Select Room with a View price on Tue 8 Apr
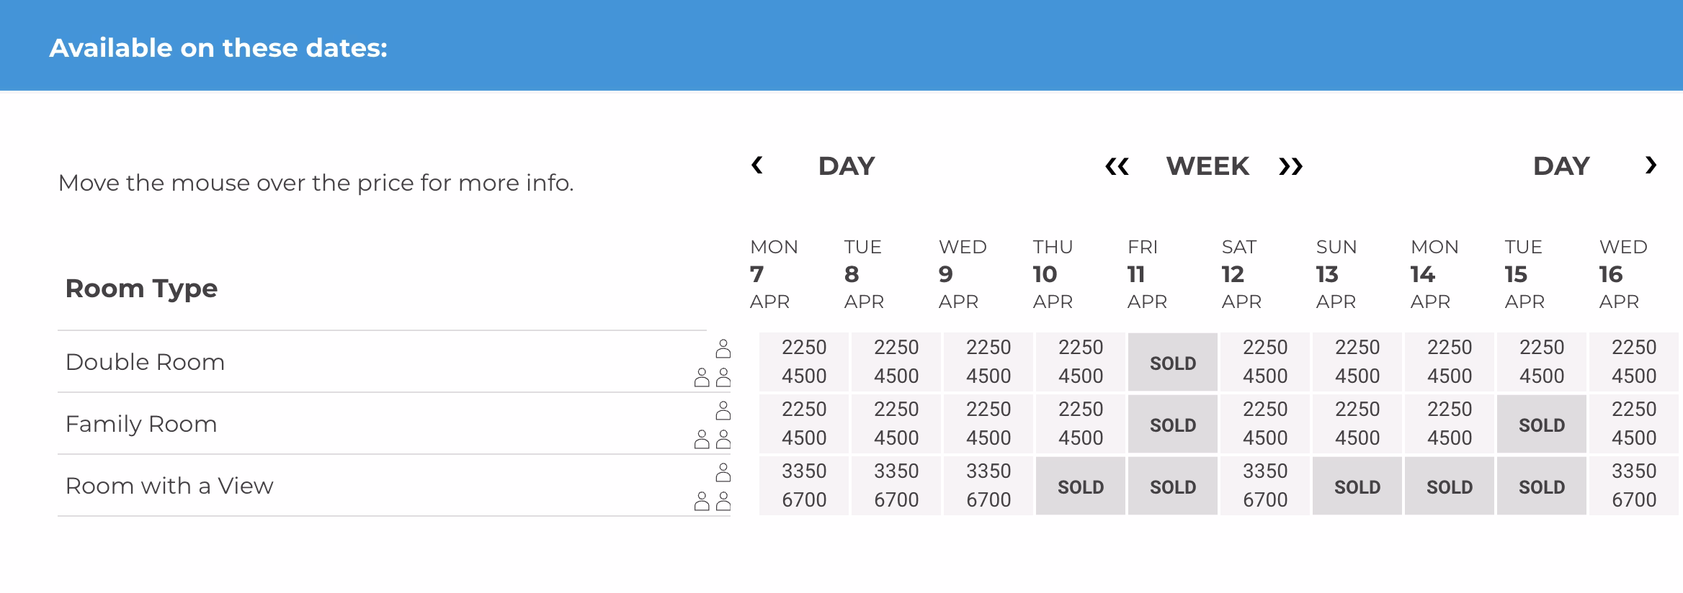1683x593 pixels. [x=896, y=486]
